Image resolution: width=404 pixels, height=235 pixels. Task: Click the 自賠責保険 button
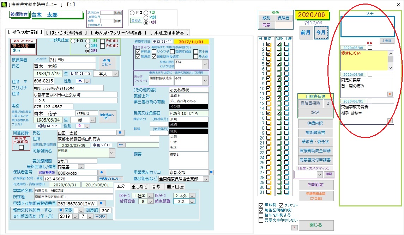(310, 103)
